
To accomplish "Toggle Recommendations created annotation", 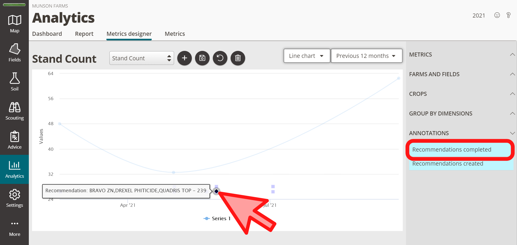I will [461, 164].
